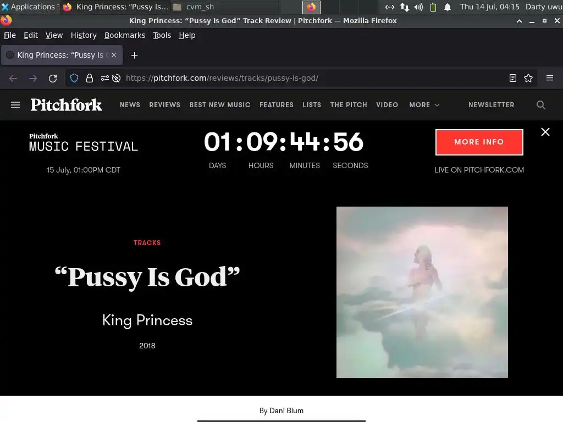Open the View menu
Viewport: 563px width, 422px height.
(x=54, y=35)
